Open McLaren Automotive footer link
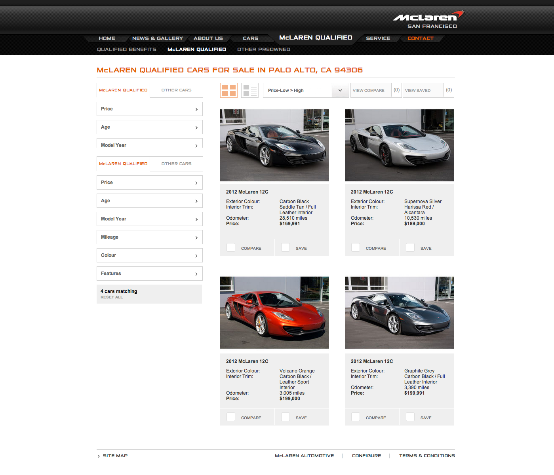This screenshot has width=554, height=475. coord(305,456)
